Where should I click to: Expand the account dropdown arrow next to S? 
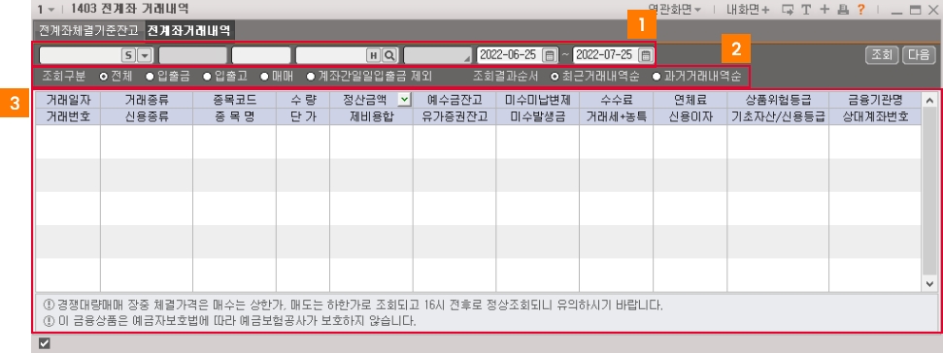coord(145,55)
